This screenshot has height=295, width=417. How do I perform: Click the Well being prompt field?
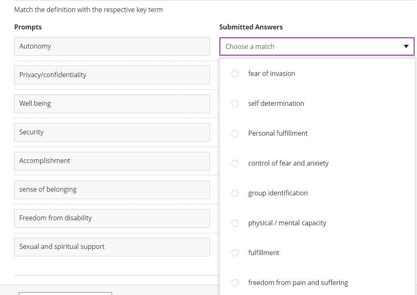[112, 103]
